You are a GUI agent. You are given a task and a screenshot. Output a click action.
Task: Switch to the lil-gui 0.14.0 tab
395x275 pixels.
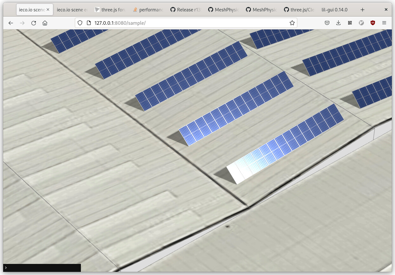pyautogui.click(x=334, y=10)
